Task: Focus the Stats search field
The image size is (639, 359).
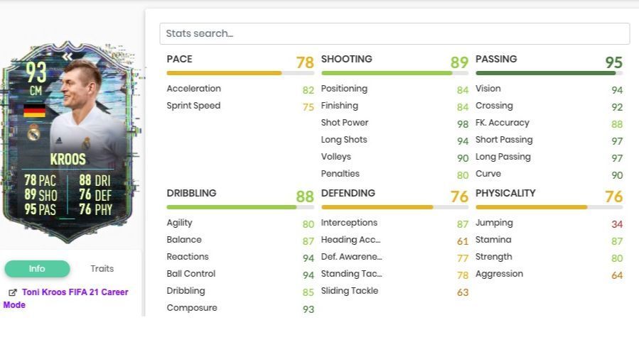Action: pyautogui.click(x=394, y=33)
